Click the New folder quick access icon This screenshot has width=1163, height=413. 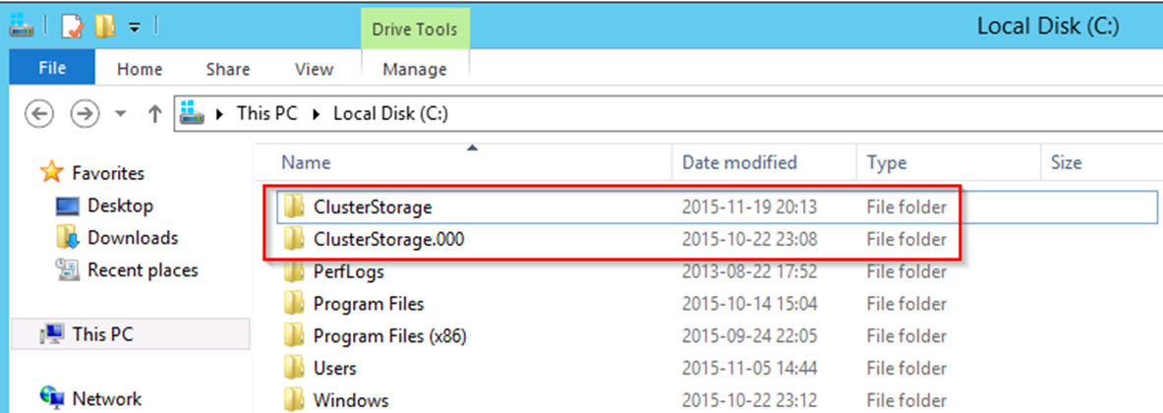pyautogui.click(x=105, y=28)
